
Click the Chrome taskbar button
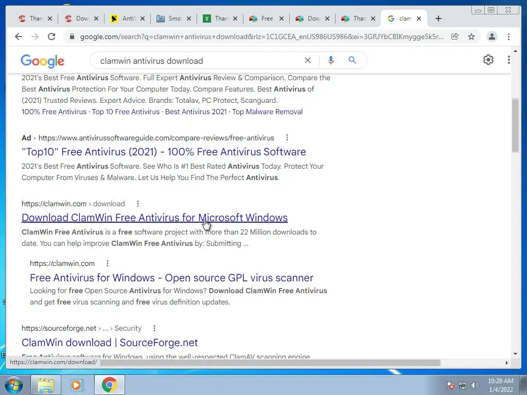pos(109,385)
